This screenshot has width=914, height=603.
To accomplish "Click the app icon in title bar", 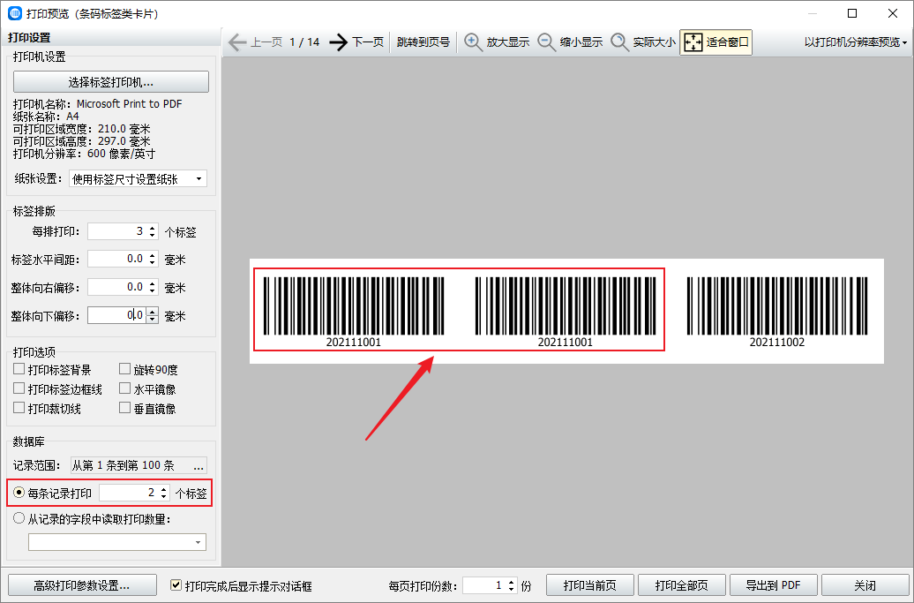I will pyautogui.click(x=15, y=13).
